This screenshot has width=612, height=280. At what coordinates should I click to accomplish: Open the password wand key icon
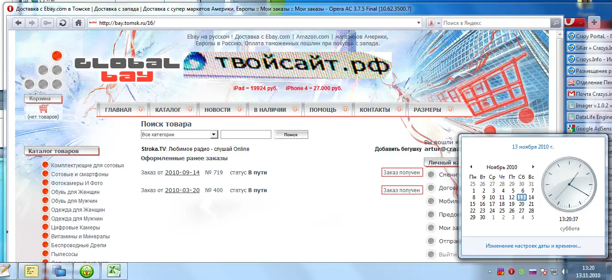tap(47, 23)
